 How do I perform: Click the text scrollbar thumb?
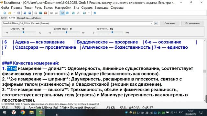point(204,71)
